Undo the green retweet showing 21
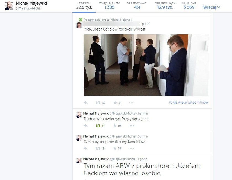Screen dimensions: 232x180 coord(98,126)
